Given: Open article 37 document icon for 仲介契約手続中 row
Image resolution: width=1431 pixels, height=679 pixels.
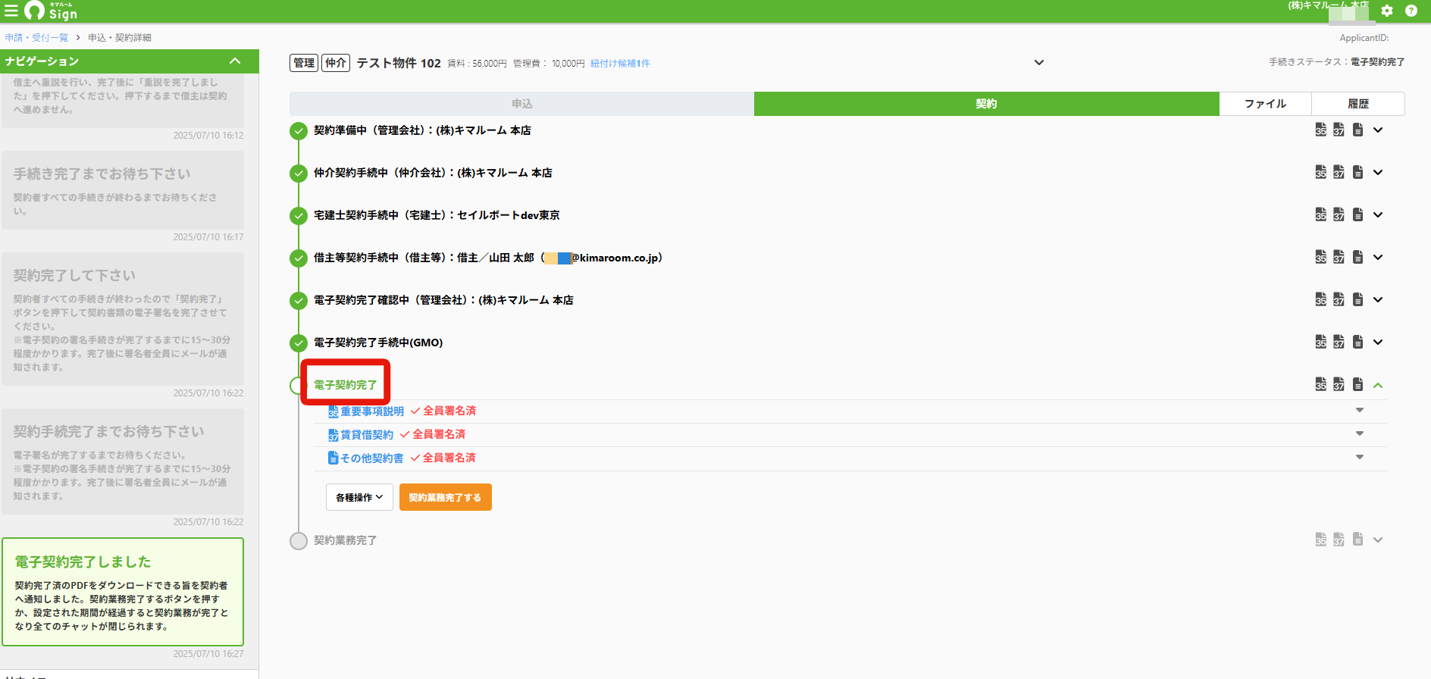Looking at the screenshot, I should click(1339, 172).
